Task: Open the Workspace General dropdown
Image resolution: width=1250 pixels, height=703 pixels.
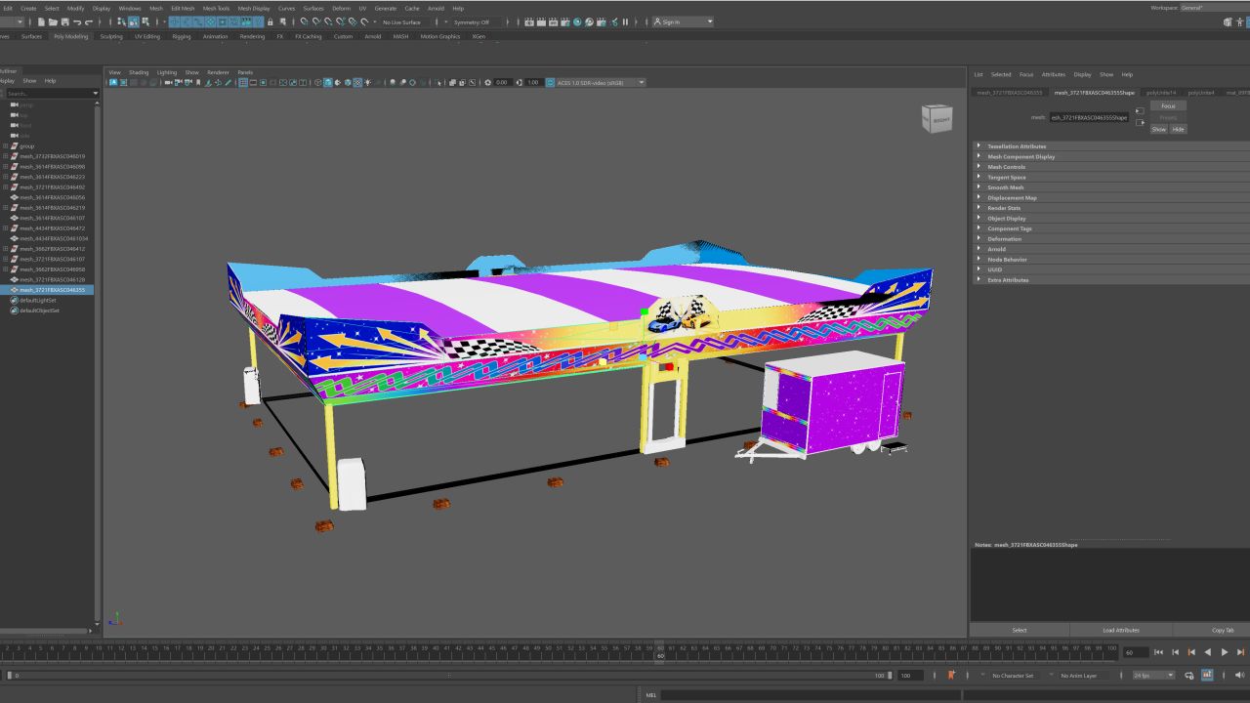Action: pos(1215,8)
